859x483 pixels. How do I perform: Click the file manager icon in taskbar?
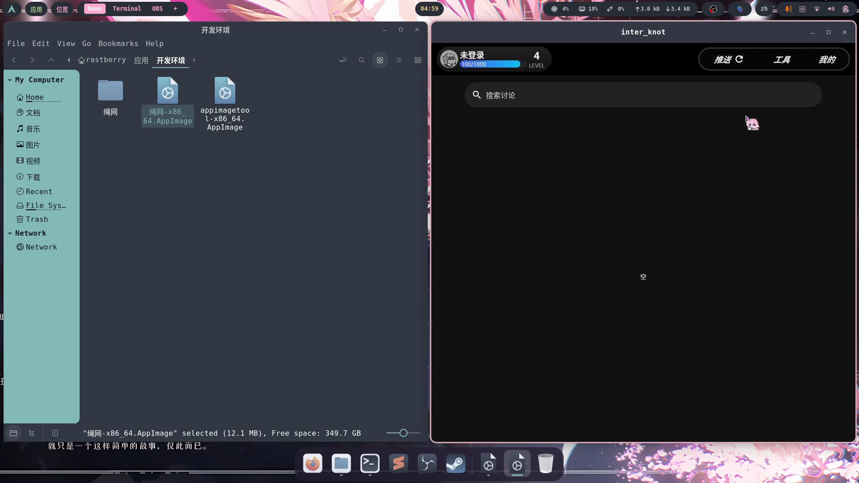pos(341,464)
